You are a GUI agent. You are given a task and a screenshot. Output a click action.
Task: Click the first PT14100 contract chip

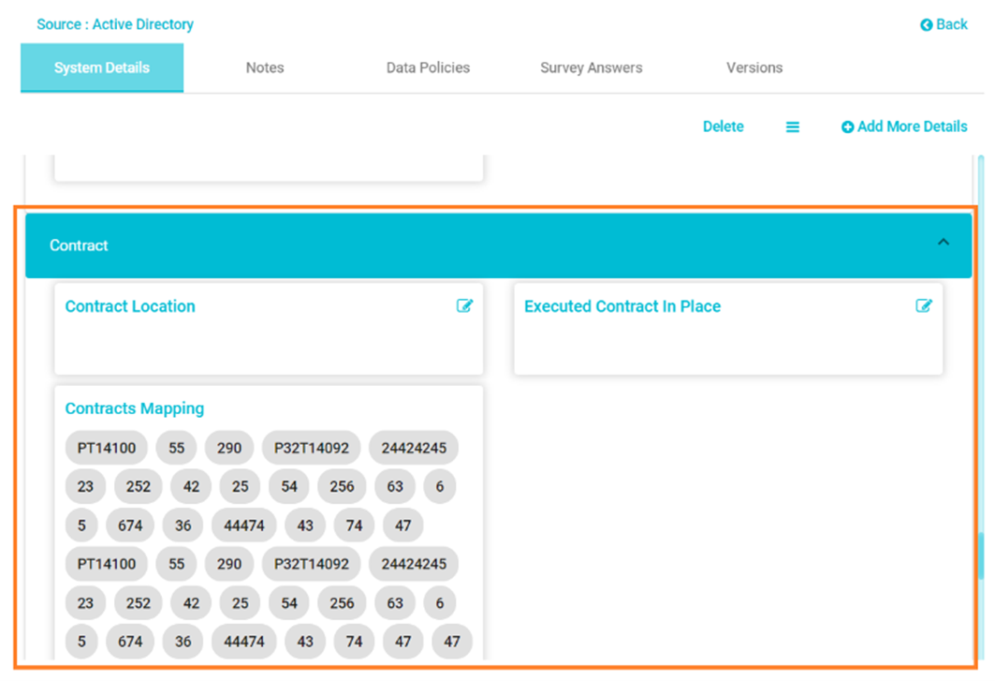pos(107,448)
